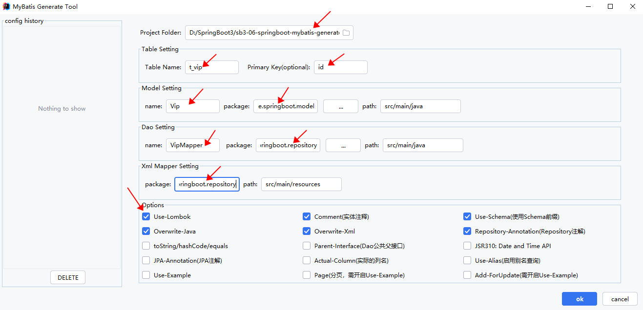This screenshot has width=643, height=310.
Task: Enable toString/hashCode/equals generation
Action: 146,246
